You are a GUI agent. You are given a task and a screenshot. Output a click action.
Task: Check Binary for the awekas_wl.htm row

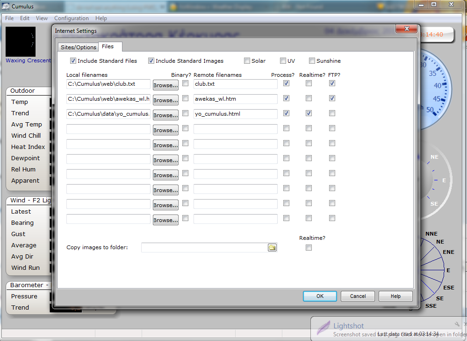pyautogui.click(x=185, y=98)
